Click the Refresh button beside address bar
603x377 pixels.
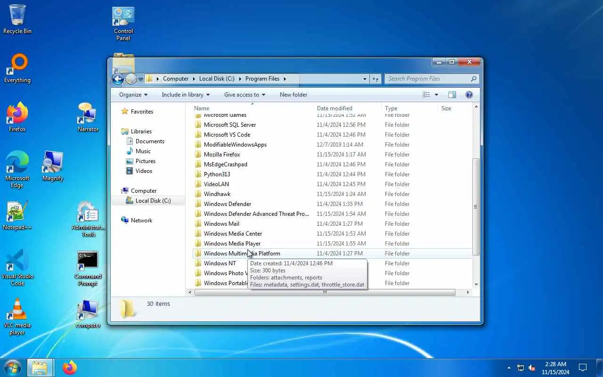(375, 79)
